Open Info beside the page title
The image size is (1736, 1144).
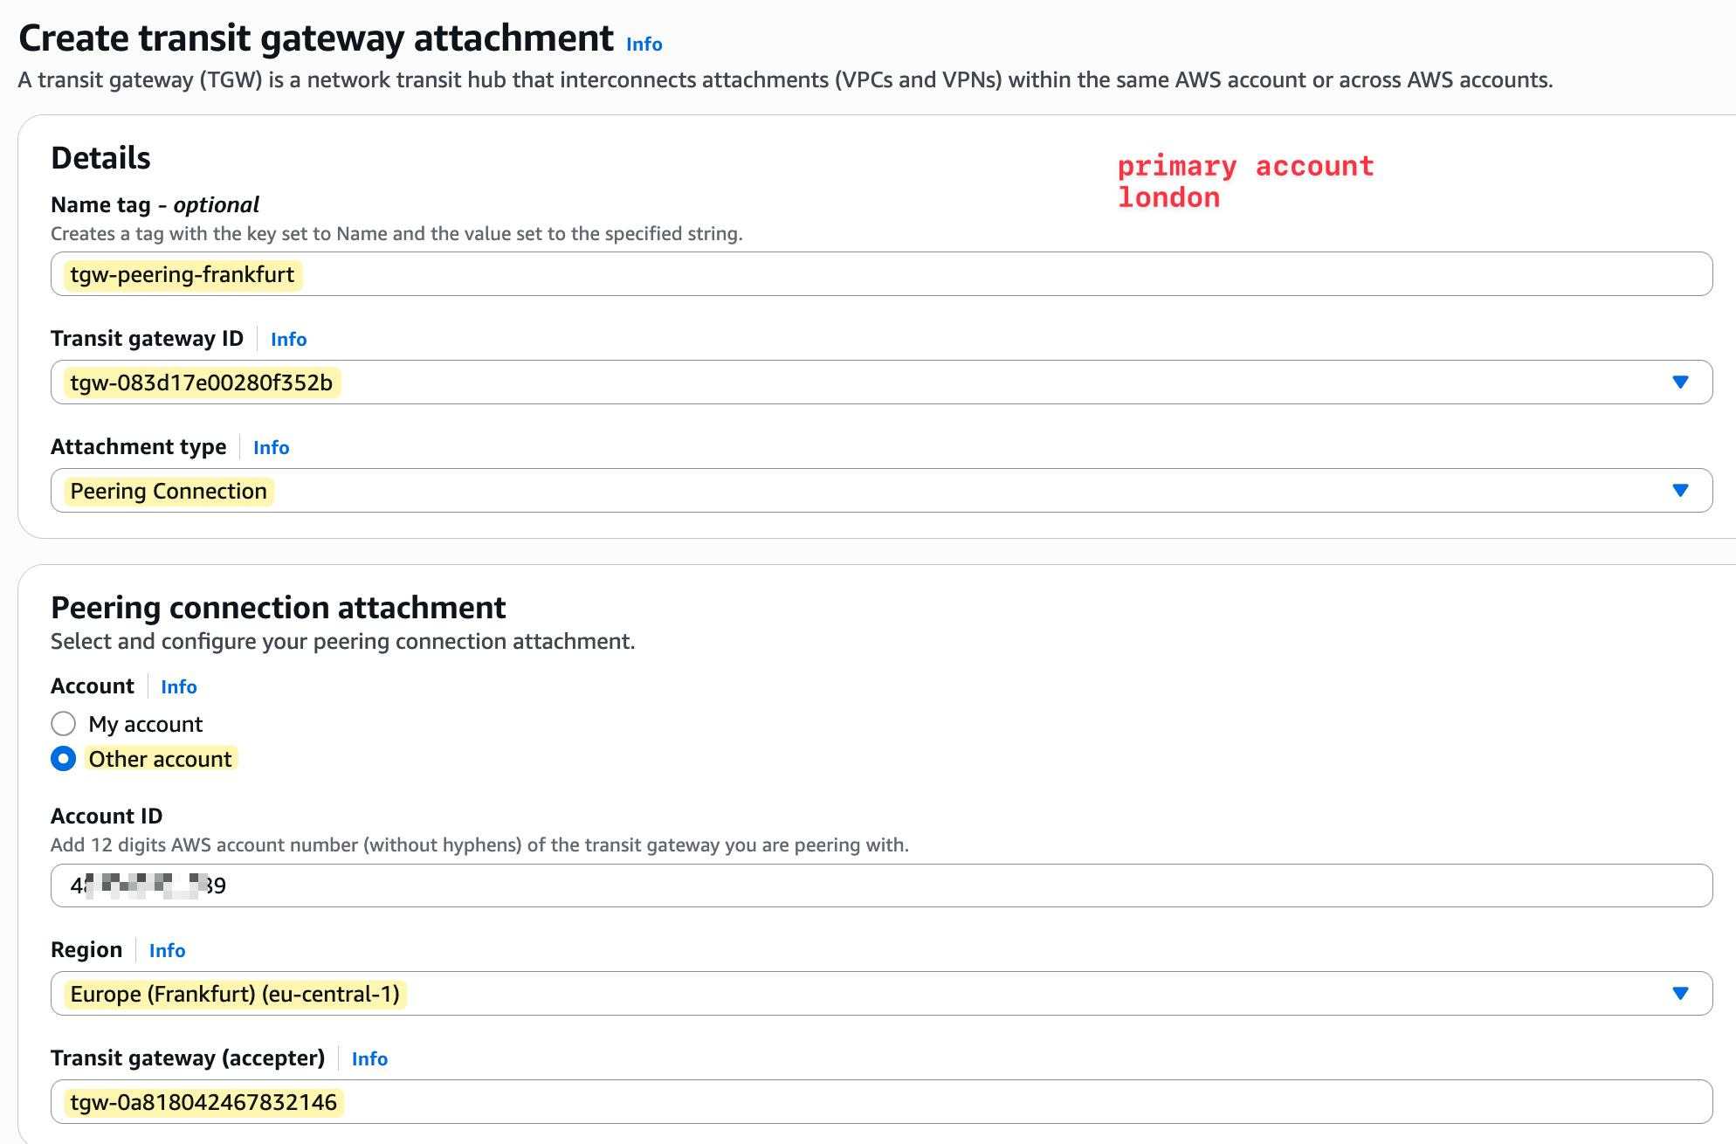tap(644, 44)
